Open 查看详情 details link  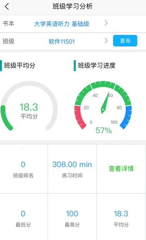pos(121,168)
